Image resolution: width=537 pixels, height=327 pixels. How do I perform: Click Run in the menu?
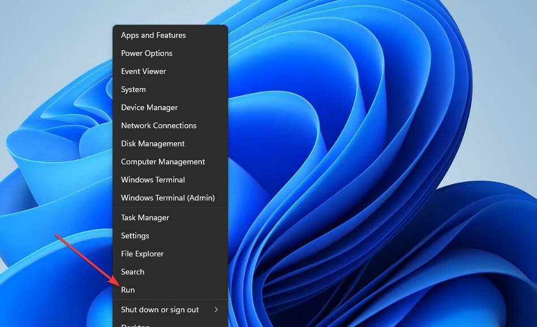128,290
